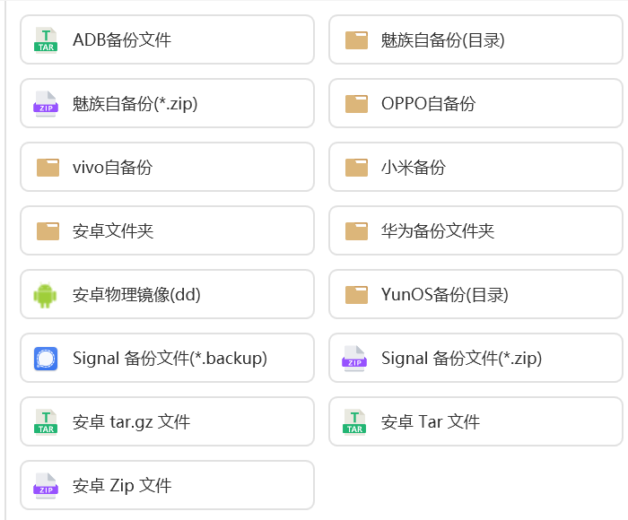The height and width of the screenshot is (520, 628).
Task: Choose 华为备份文件夹 option
Action: pos(475,230)
